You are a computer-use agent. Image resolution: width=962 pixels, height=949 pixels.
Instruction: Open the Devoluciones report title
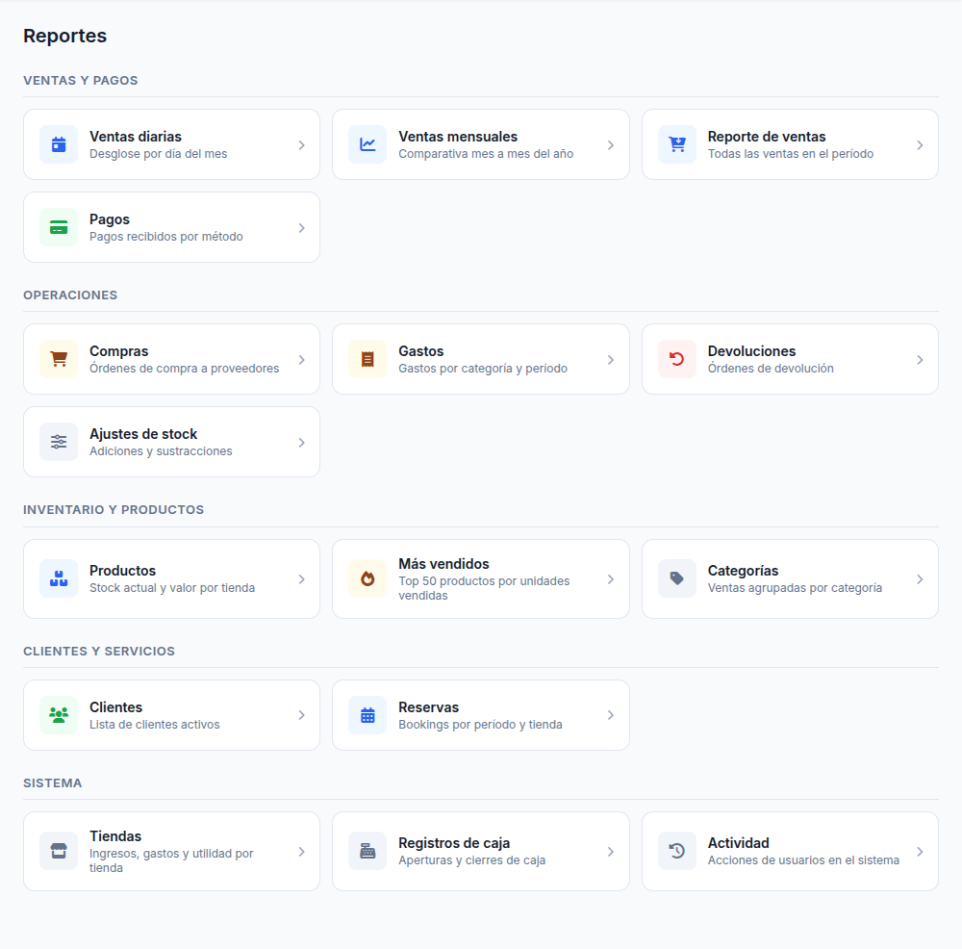tap(751, 351)
